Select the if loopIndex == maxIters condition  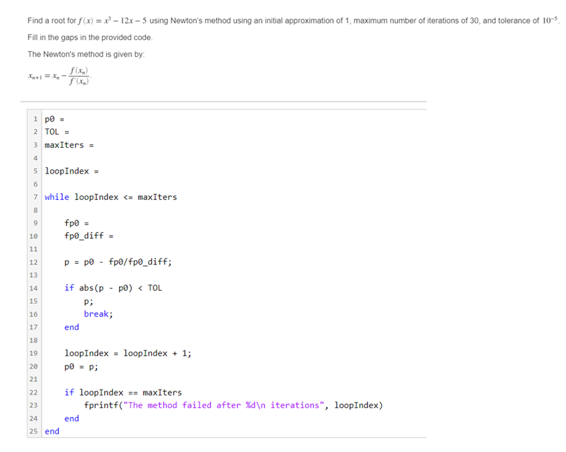click(122, 392)
